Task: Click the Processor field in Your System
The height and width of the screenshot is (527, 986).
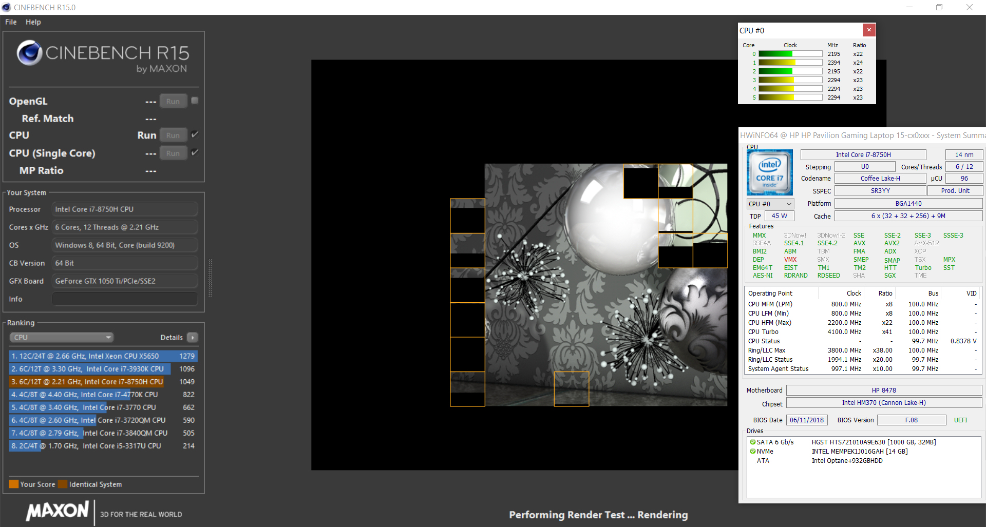Action: point(125,209)
